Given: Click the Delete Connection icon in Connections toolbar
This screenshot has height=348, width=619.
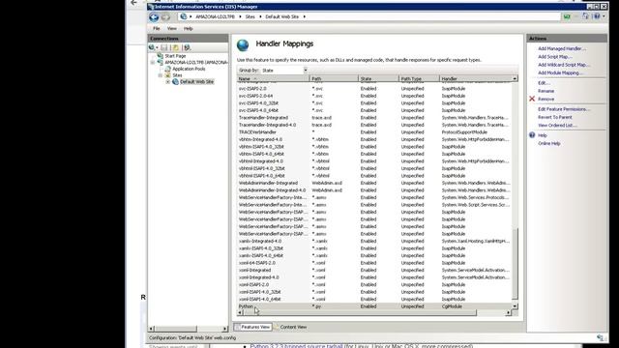Looking at the screenshot, I should coord(187,47).
